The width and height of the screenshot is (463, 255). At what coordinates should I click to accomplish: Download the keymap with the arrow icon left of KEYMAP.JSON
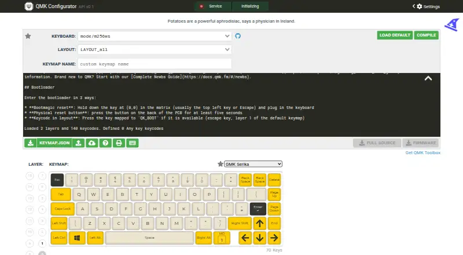(31, 143)
